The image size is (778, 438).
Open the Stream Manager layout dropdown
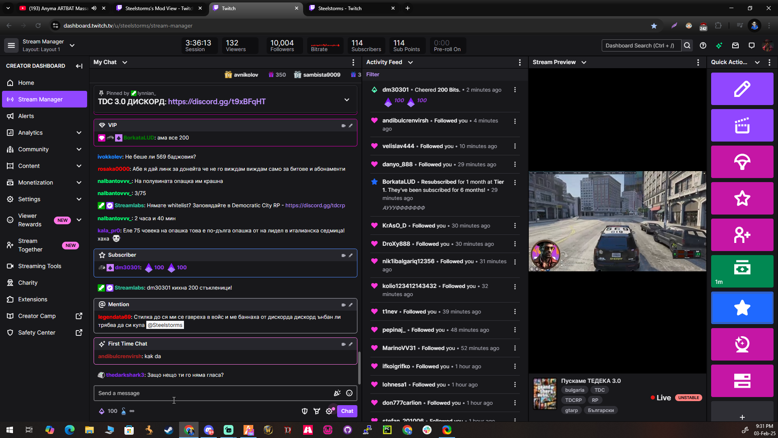click(72, 45)
